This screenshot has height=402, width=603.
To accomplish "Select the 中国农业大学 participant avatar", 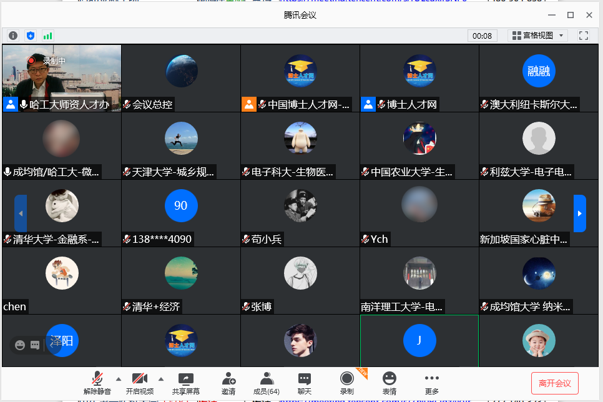I will [419, 139].
